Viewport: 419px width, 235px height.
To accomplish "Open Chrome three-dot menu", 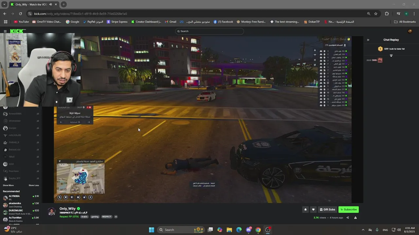I will 414,14.
